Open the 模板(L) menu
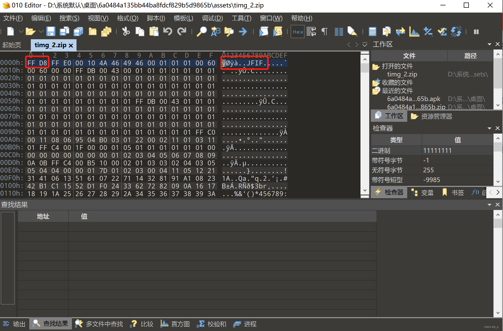Screen dimensions: 503x331 (183, 18)
